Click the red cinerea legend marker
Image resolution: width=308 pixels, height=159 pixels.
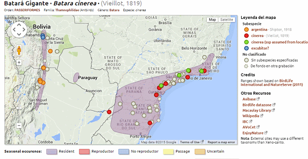point(246,36)
